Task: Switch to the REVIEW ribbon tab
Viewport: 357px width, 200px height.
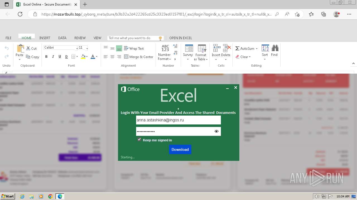Action: coord(80,38)
